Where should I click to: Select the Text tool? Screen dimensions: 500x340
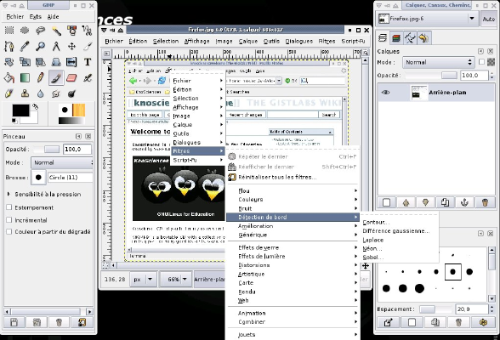(87, 62)
